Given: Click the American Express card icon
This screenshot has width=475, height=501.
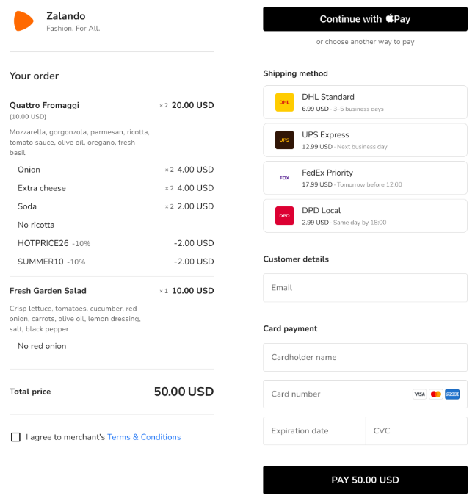Looking at the screenshot, I should (452, 394).
